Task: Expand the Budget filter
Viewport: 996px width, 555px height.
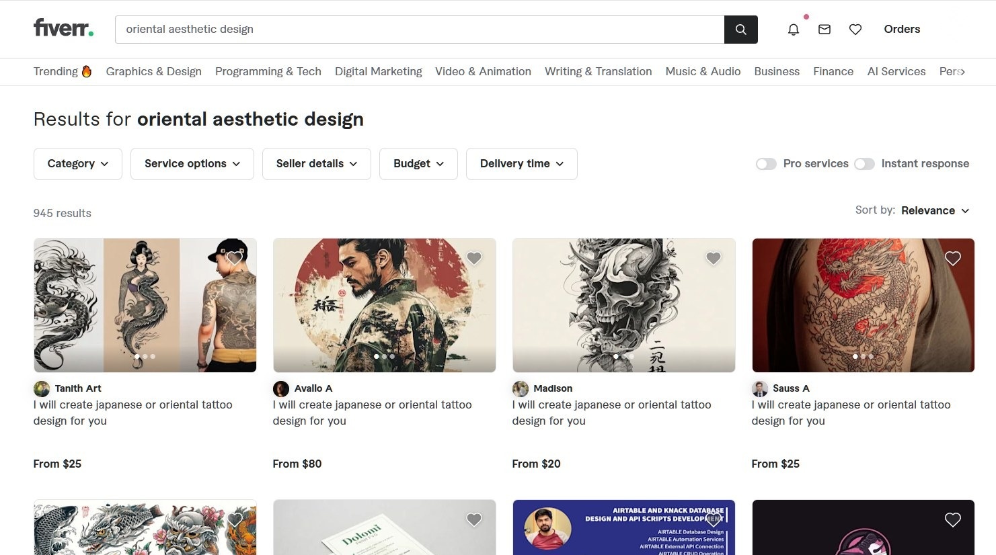Action: click(x=418, y=164)
